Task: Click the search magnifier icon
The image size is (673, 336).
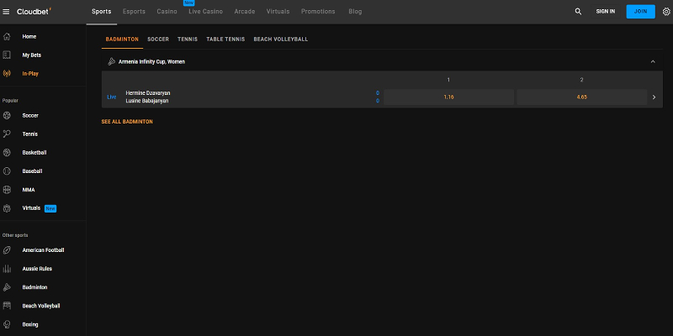Action: [x=578, y=12]
